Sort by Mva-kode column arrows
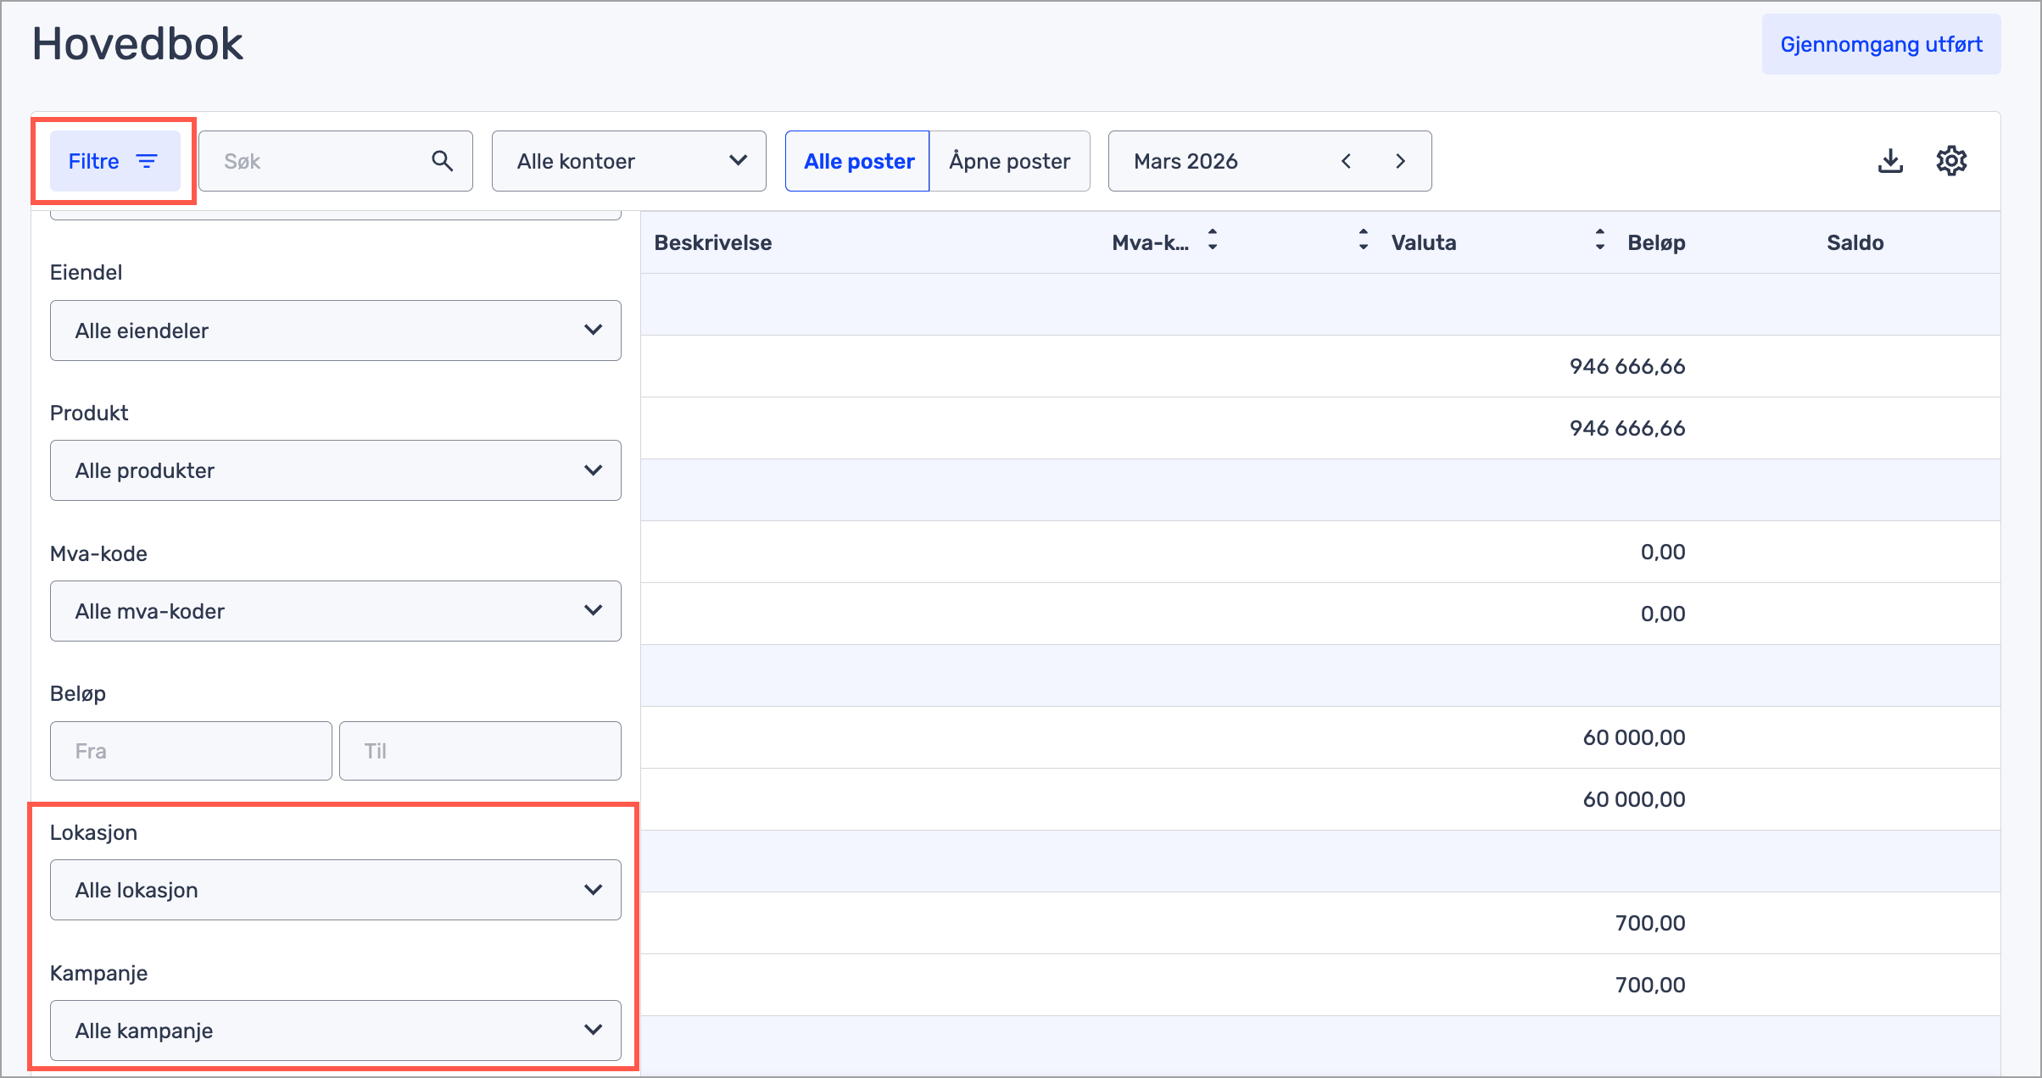This screenshot has height=1078, width=2042. 1213,241
